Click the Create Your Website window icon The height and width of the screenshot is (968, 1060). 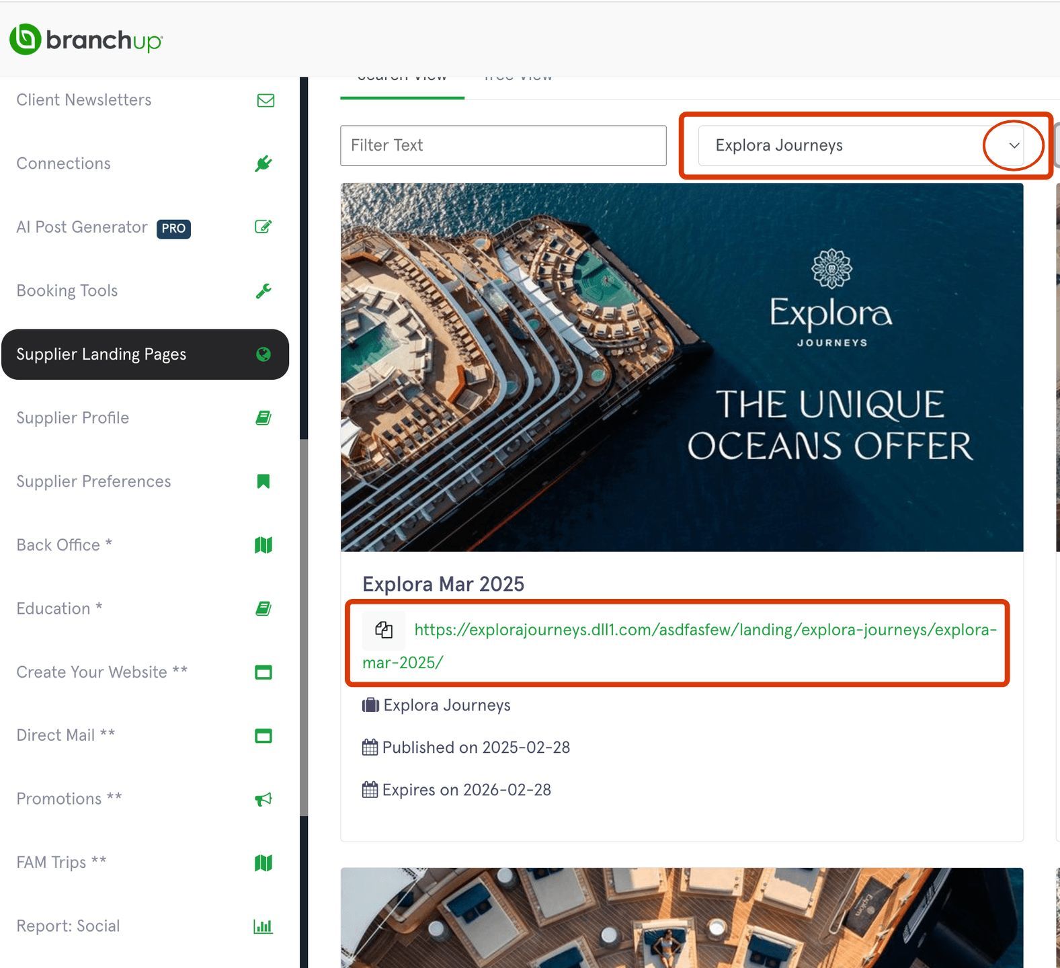coord(263,672)
